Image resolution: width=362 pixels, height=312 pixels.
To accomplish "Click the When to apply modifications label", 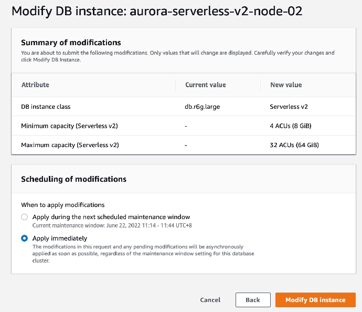I will [x=62, y=205].
